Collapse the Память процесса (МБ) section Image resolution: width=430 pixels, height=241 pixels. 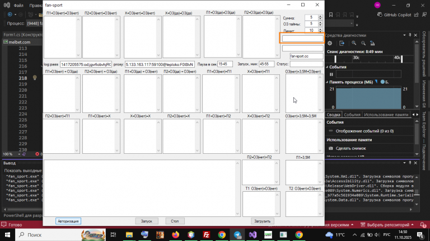327,82
